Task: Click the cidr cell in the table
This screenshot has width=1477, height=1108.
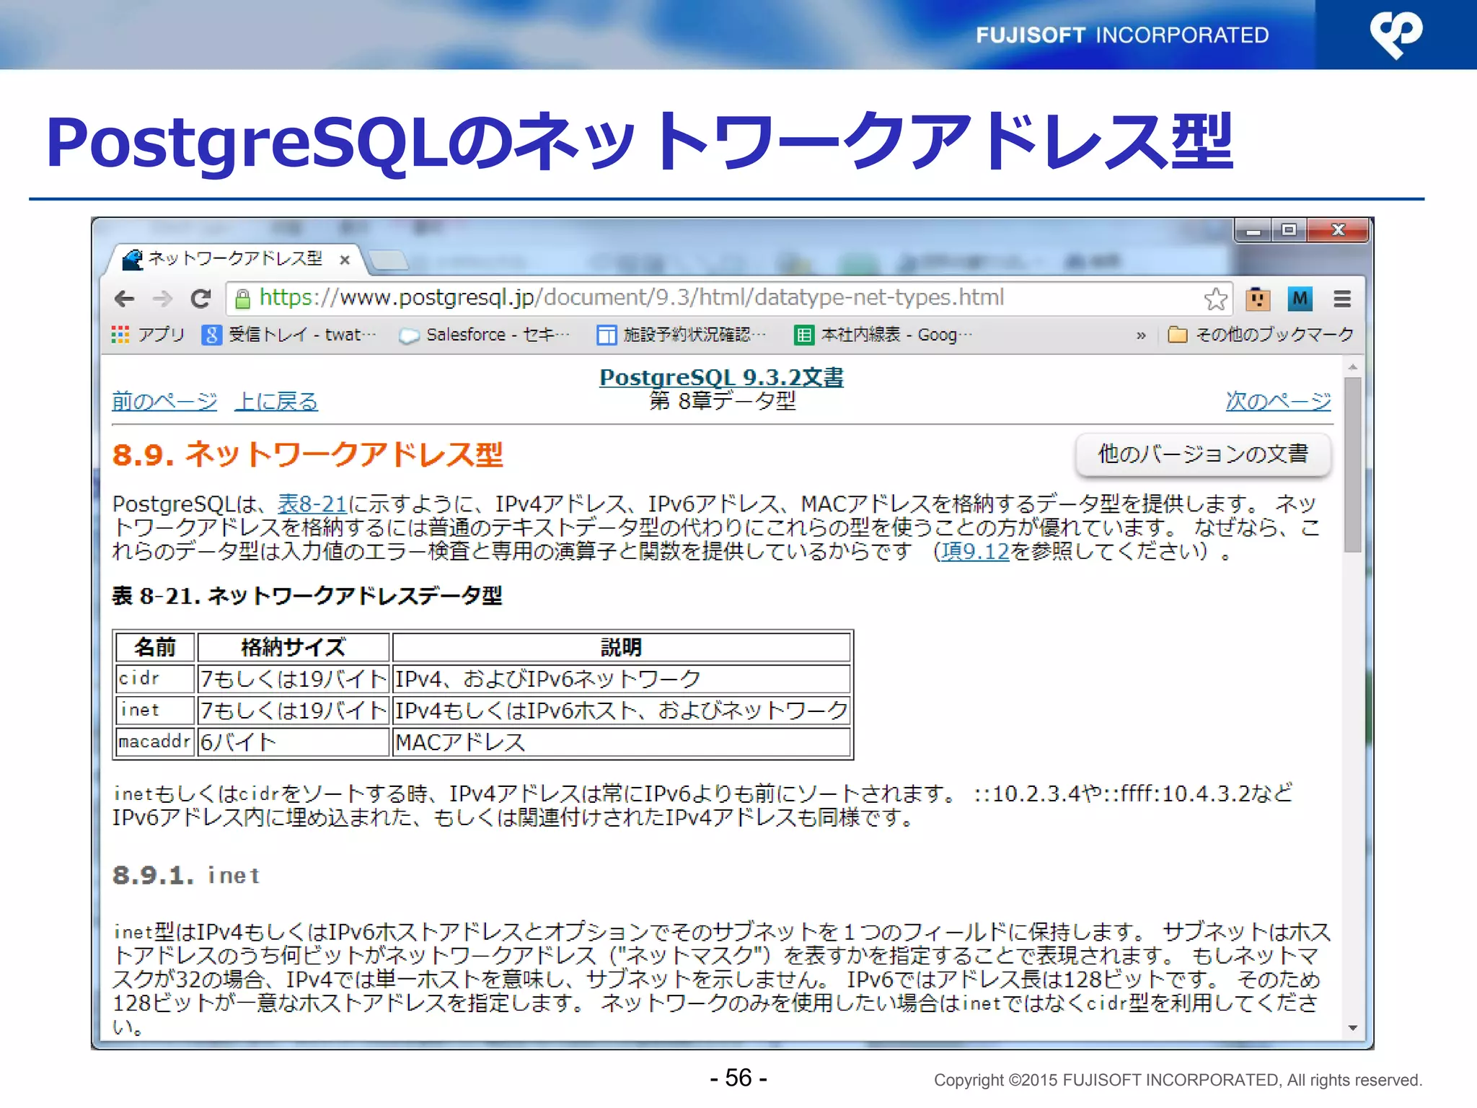Action: (155, 679)
